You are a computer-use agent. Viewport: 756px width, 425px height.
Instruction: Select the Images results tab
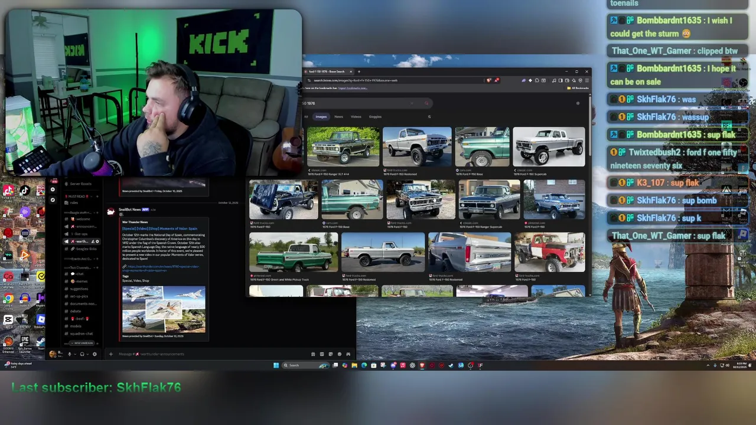[321, 117]
